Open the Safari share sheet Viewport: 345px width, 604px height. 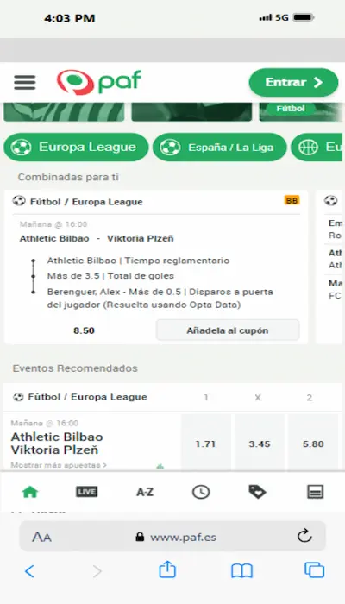[x=167, y=570]
